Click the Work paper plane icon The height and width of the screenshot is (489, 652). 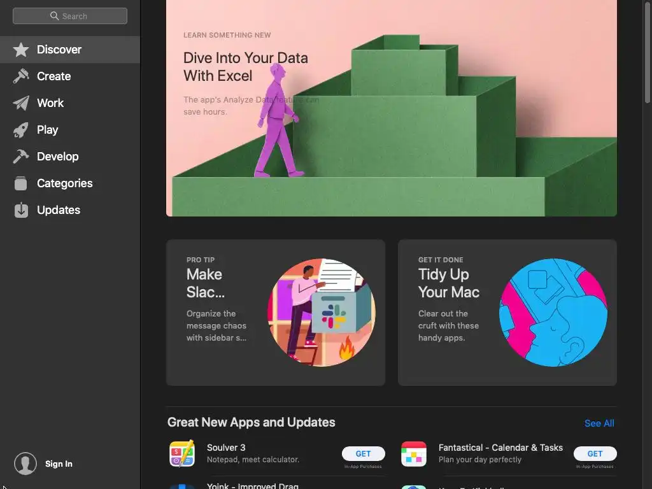click(21, 103)
